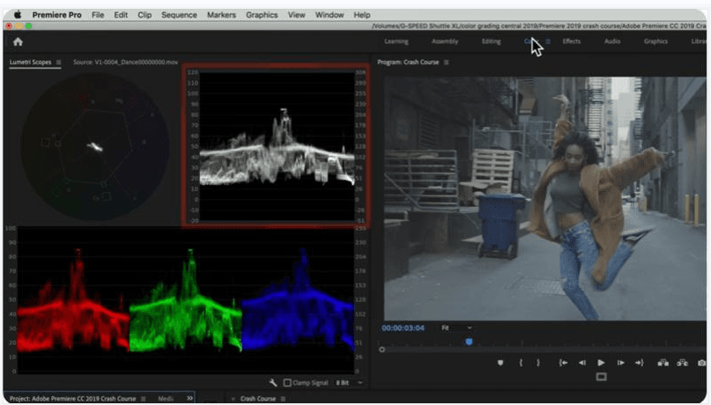Switch to the Learning workspace

396,41
